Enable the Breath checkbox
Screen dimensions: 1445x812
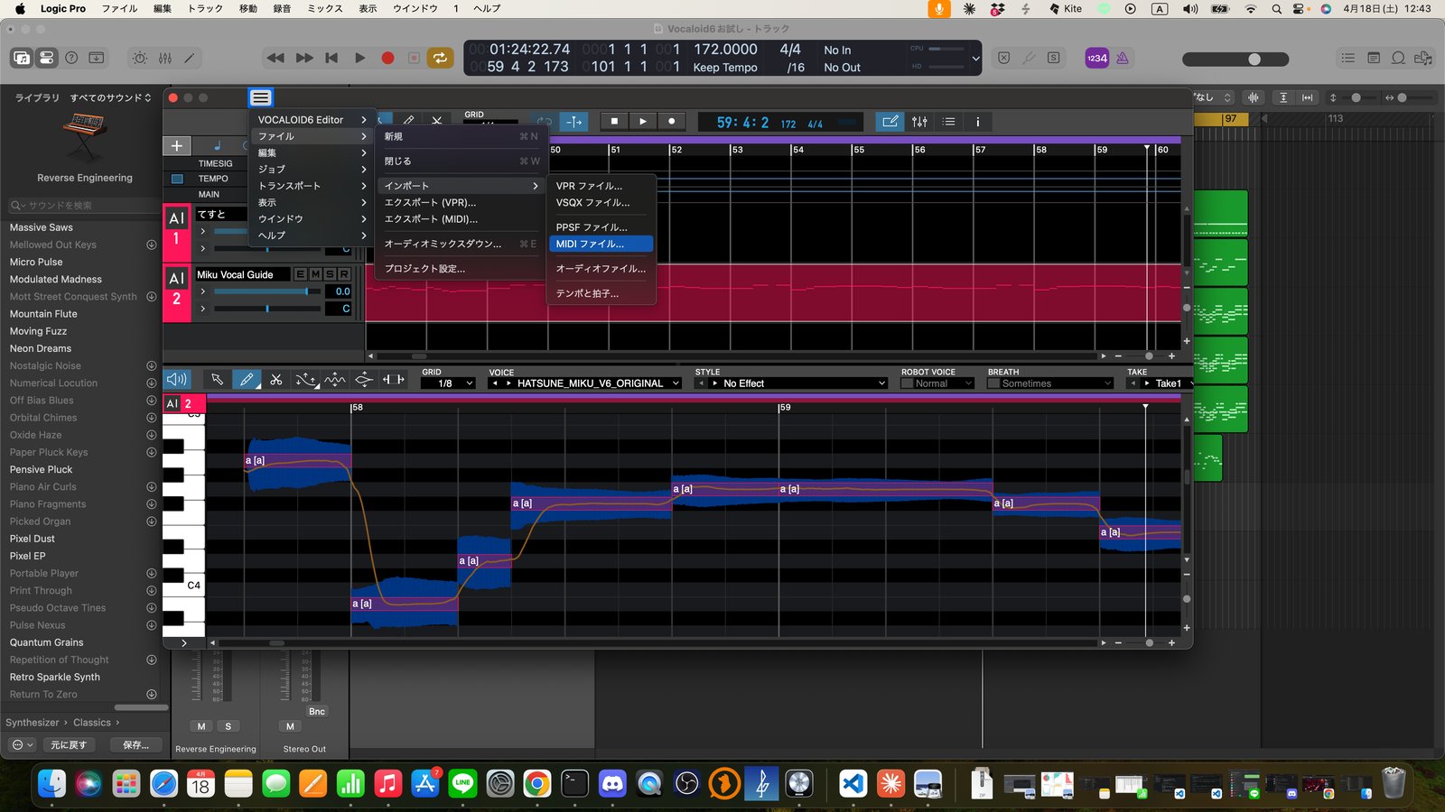click(x=993, y=383)
